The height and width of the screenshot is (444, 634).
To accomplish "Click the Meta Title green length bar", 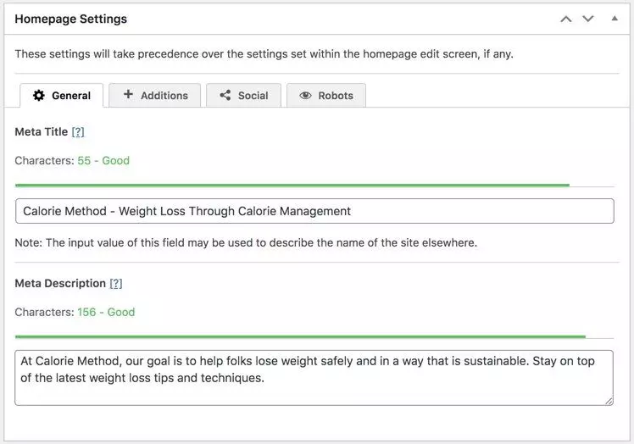I will point(292,186).
